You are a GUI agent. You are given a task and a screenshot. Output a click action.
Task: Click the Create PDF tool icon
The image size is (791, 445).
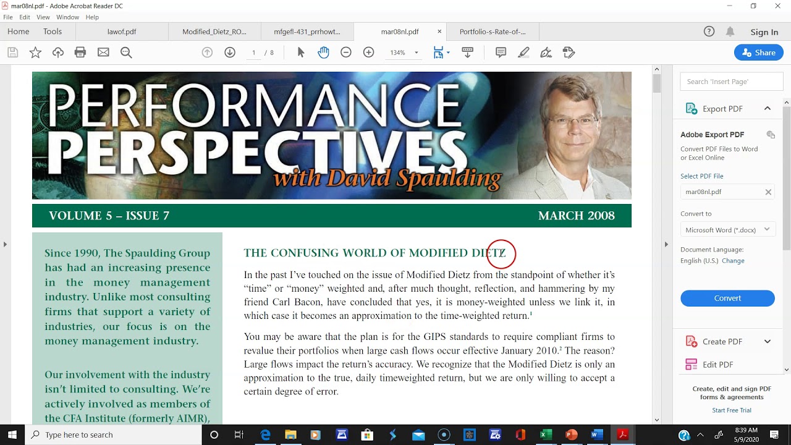[x=692, y=341]
